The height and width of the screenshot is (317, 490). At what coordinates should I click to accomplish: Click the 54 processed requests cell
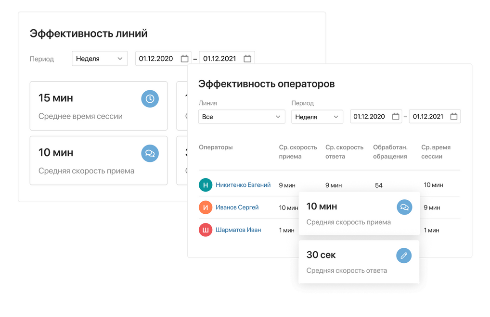click(x=379, y=185)
